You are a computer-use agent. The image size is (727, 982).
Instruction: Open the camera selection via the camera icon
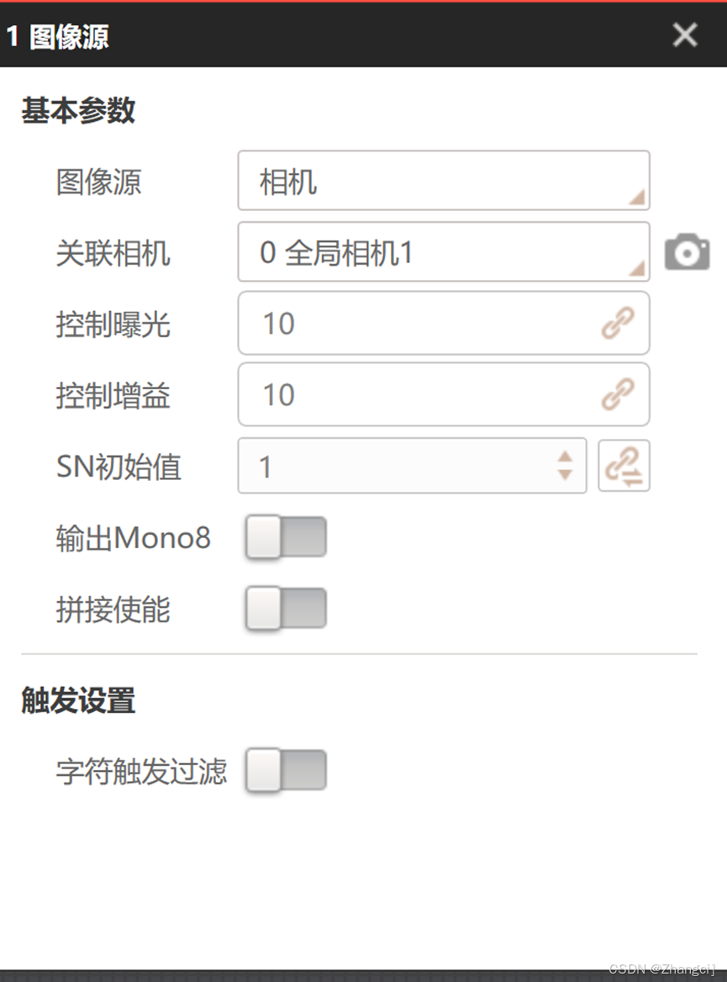coord(687,250)
